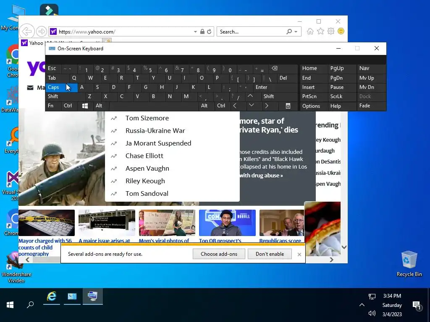The height and width of the screenshot is (322, 430).
Task: Click the Windows Start button
Action: pyautogui.click(x=10, y=305)
